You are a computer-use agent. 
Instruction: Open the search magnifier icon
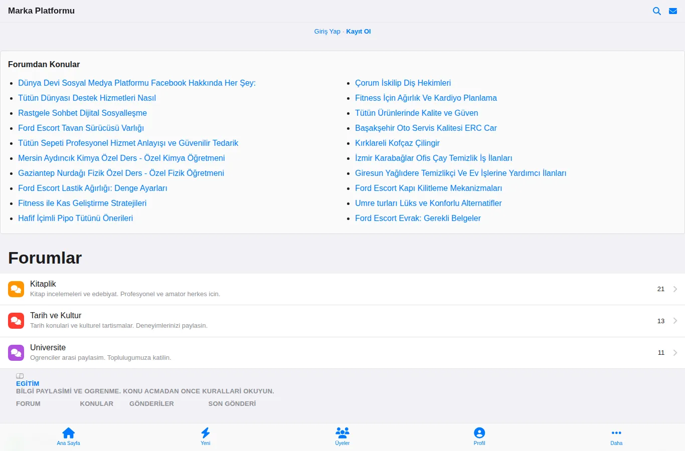656,11
